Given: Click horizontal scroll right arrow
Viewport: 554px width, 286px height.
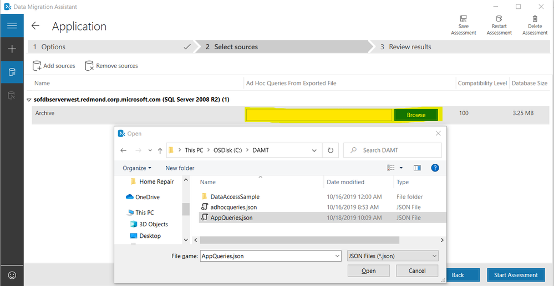Looking at the screenshot, I should [x=442, y=240].
